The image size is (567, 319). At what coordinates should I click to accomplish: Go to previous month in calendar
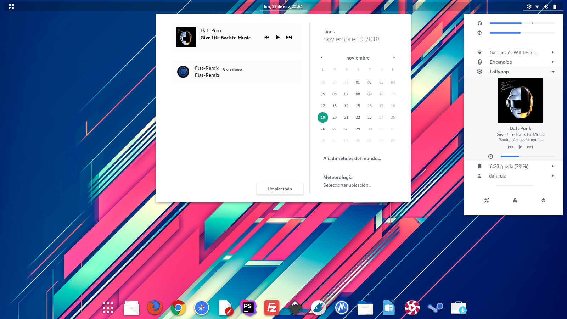point(322,58)
